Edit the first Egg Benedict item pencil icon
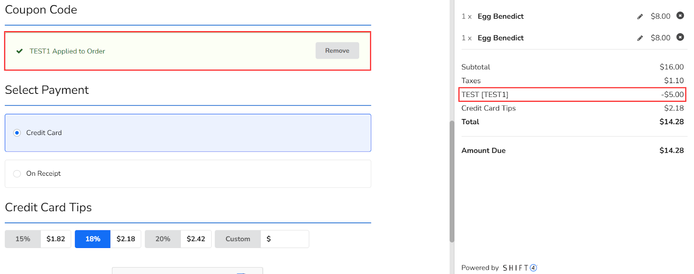This screenshot has width=694, height=274. tap(640, 16)
